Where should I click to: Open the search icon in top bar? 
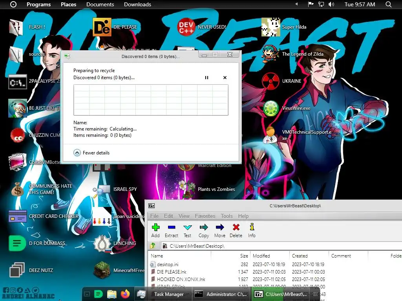point(388,4)
